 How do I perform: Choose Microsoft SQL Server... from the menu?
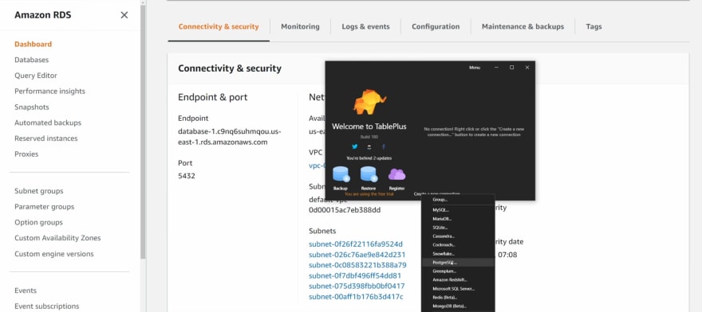(x=458, y=289)
